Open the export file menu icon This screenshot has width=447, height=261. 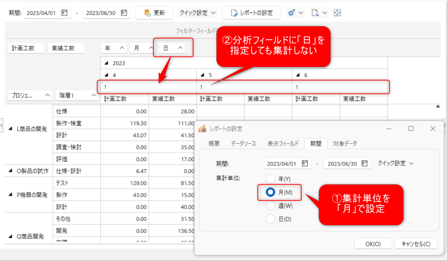click(319, 13)
